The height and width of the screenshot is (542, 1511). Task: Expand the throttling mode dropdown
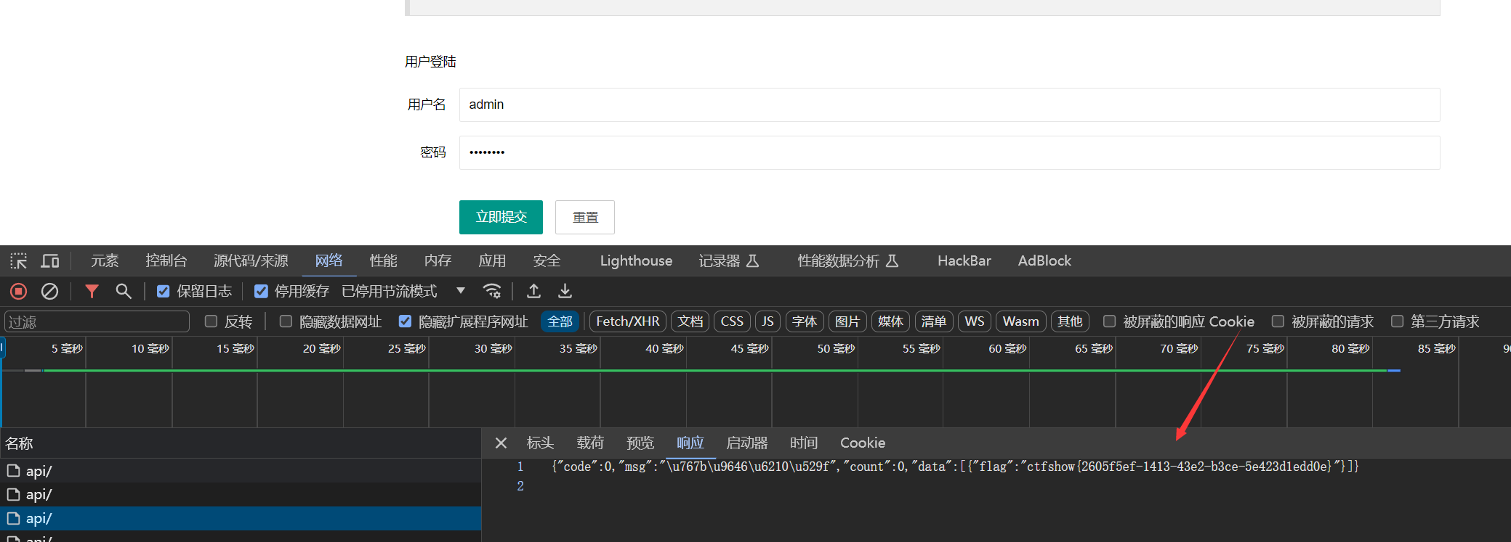[460, 291]
